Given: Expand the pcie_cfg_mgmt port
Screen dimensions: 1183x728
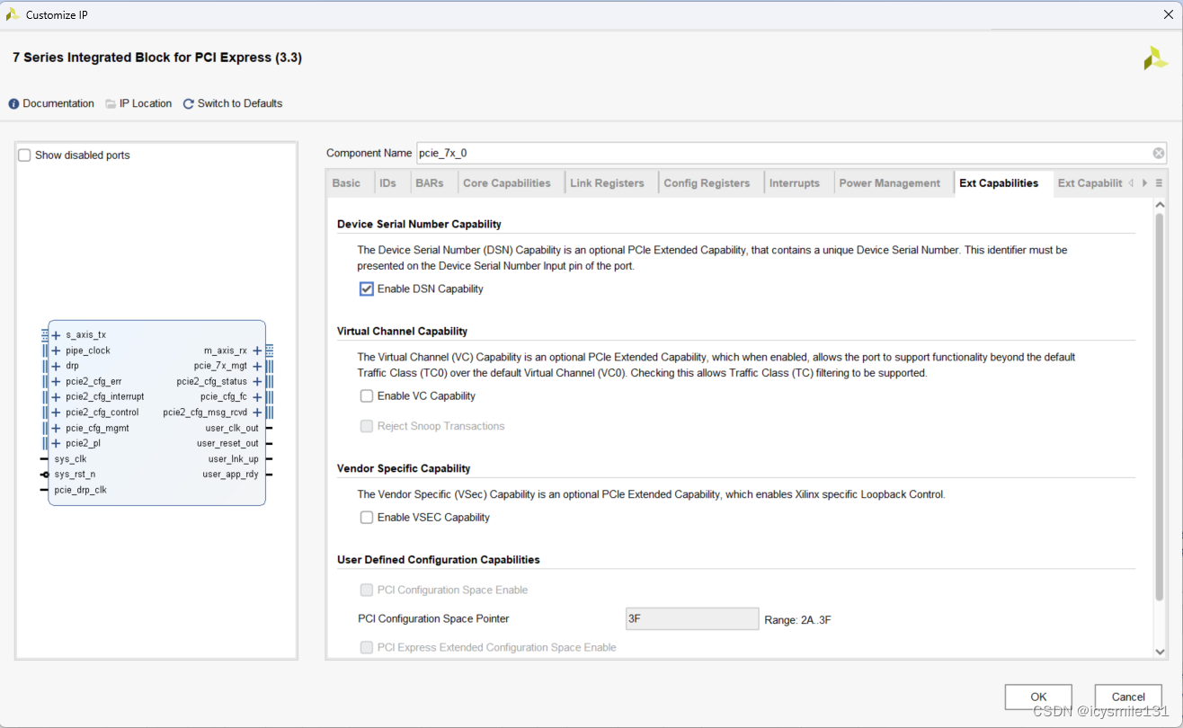Looking at the screenshot, I should tap(56, 428).
